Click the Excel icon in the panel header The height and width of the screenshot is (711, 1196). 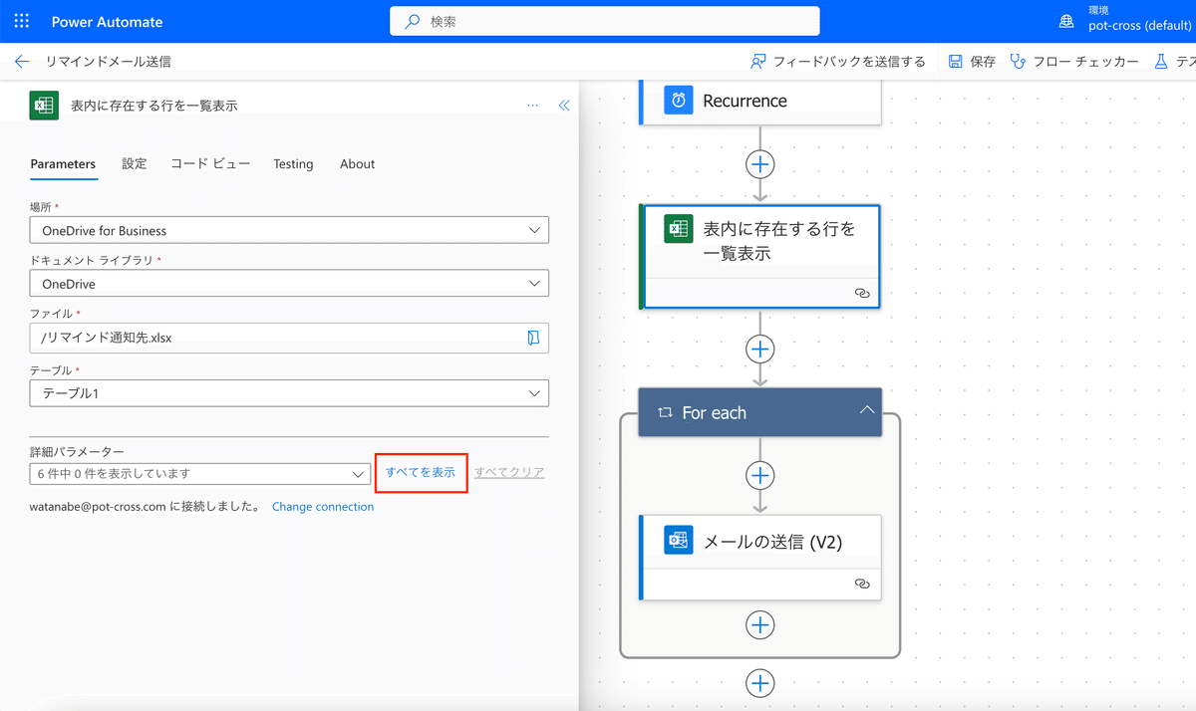click(x=44, y=105)
